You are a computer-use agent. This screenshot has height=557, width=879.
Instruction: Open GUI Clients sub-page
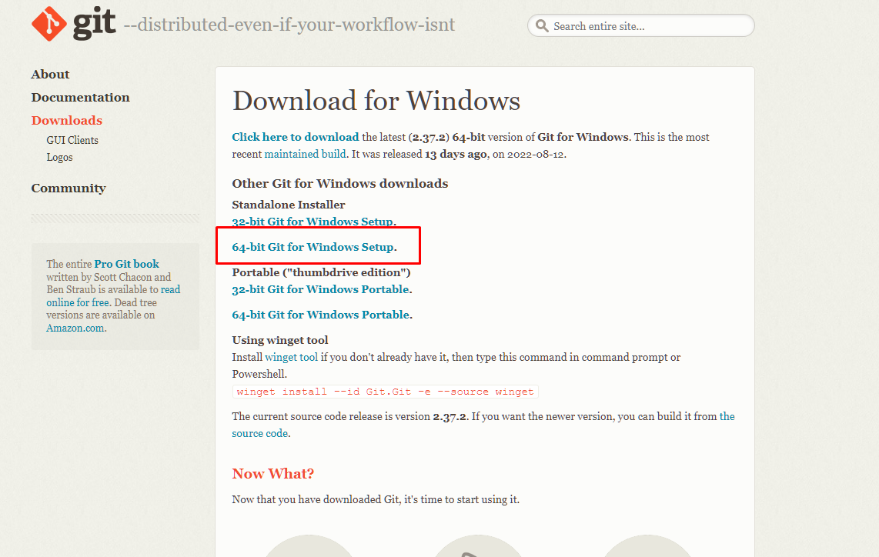(72, 140)
